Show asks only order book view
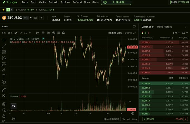This screenshot has height=124, width=190. [149, 33]
